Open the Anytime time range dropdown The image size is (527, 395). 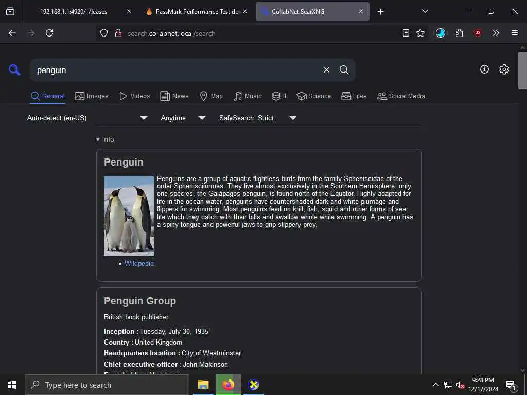click(183, 118)
